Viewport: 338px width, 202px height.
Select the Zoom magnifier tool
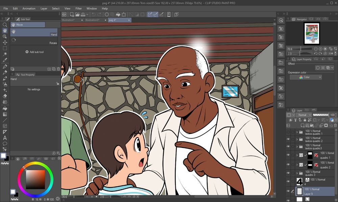tap(5, 25)
